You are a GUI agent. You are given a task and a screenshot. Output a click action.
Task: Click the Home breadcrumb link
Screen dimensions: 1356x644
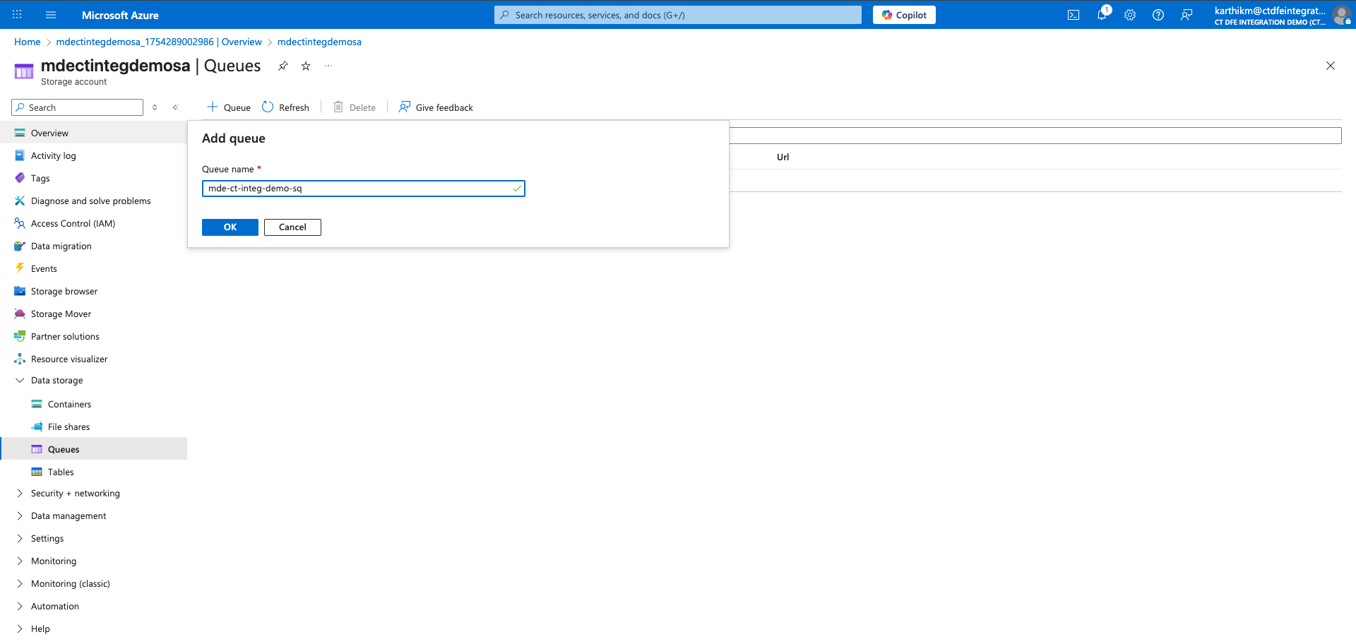28,42
